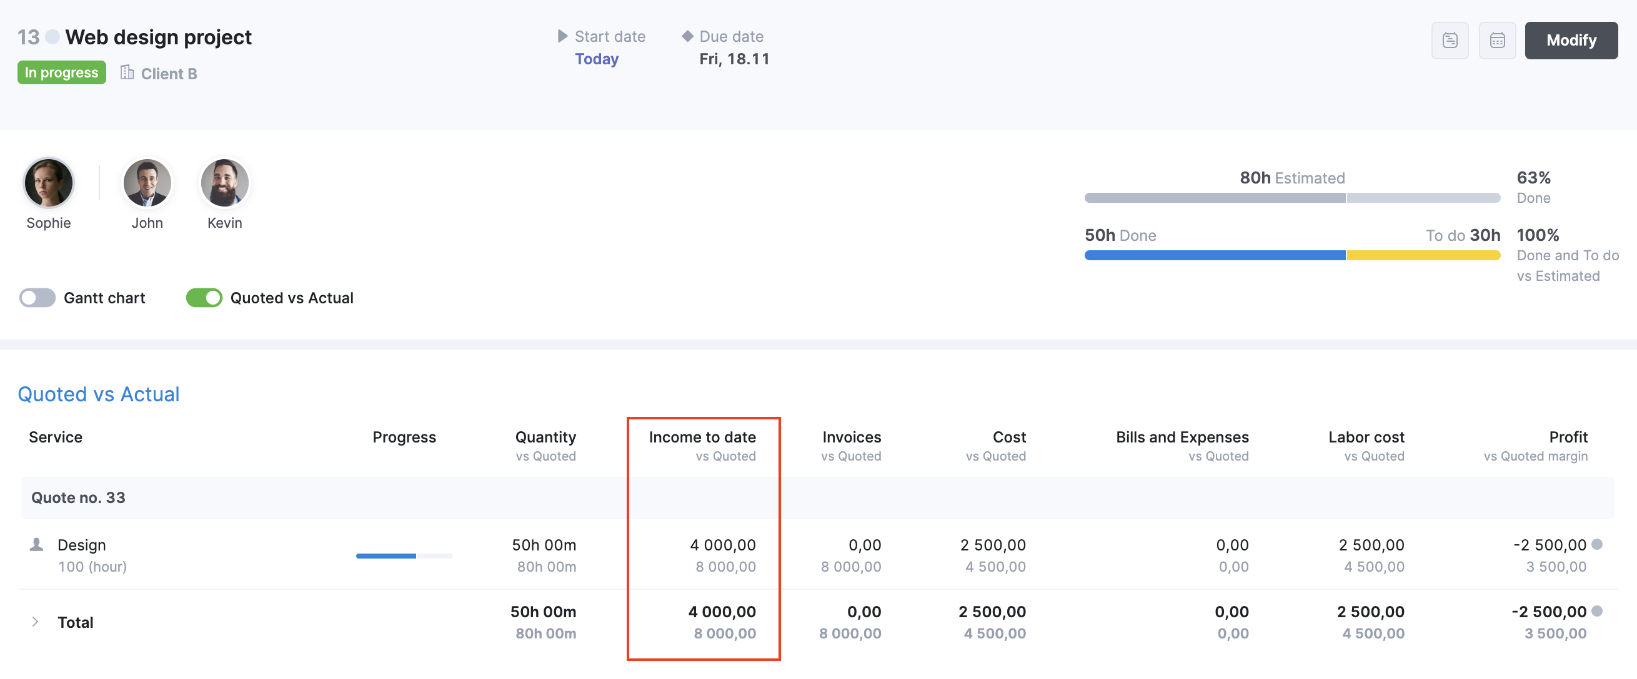Viewport: 1637px width, 679px height.
Task: Click the 80h Estimated gray progress bar
Action: pyautogui.click(x=1292, y=198)
